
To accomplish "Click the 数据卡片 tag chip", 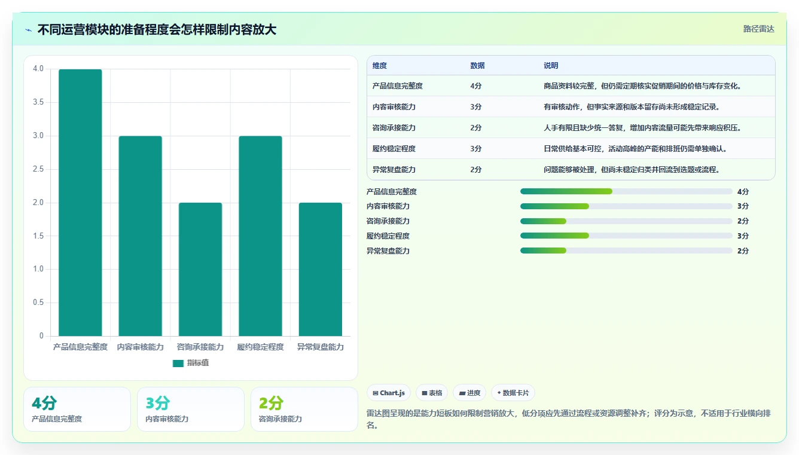I will click(x=513, y=393).
